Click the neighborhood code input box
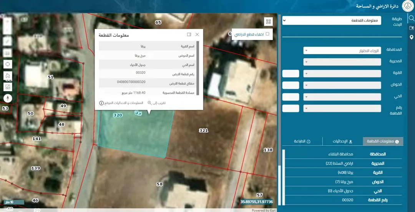Image resolution: width=415 pixels, height=212 pixels. [x=290, y=97]
